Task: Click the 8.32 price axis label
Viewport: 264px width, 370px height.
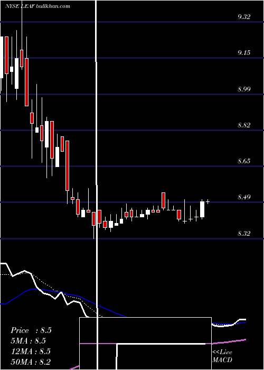Action: pos(244,234)
